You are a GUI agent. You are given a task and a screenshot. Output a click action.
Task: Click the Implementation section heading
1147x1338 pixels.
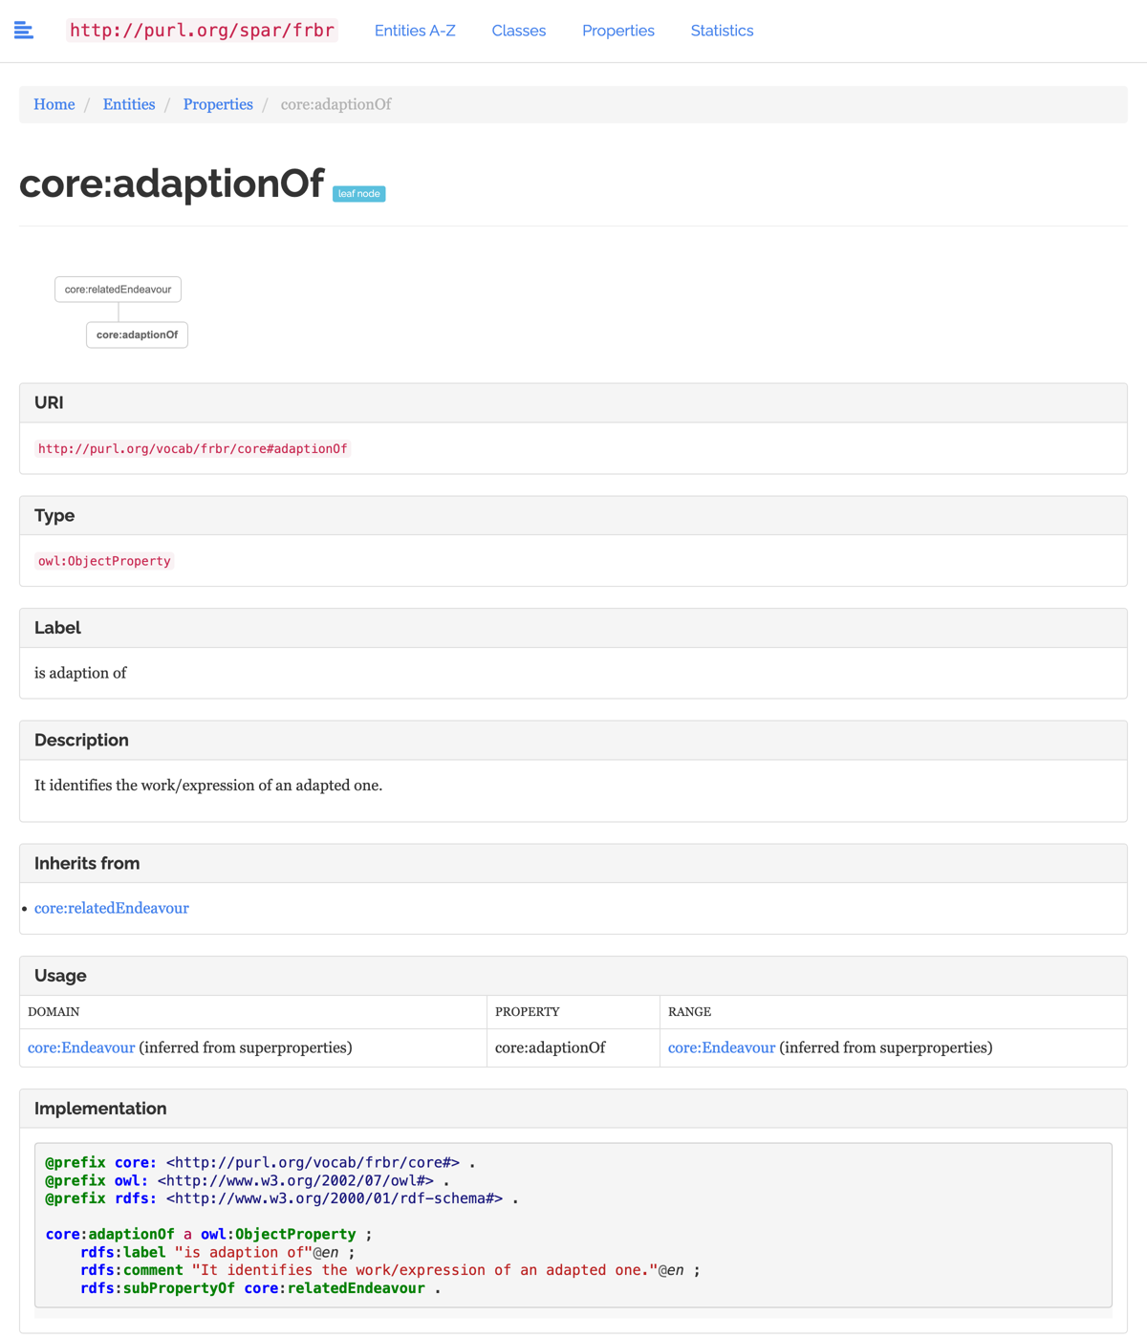tap(100, 1109)
